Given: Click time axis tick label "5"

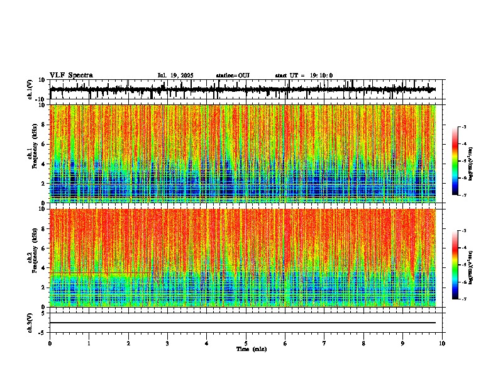Looking at the screenshot, I should click(x=246, y=343).
